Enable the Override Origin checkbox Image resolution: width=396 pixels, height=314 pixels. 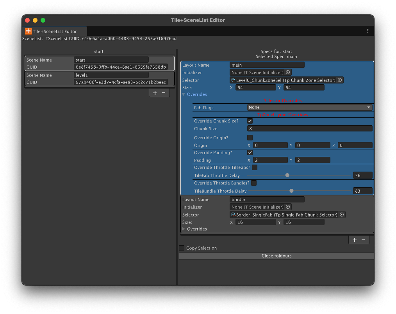click(x=250, y=138)
